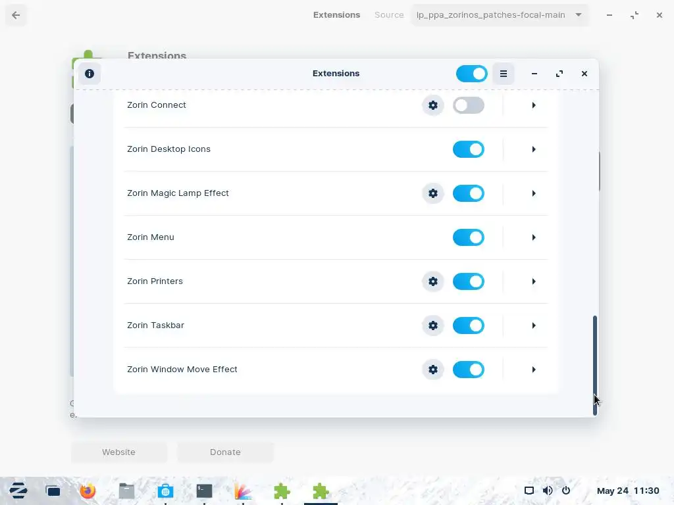Open the power menu in system tray
The image size is (674, 505).
click(566, 491)
